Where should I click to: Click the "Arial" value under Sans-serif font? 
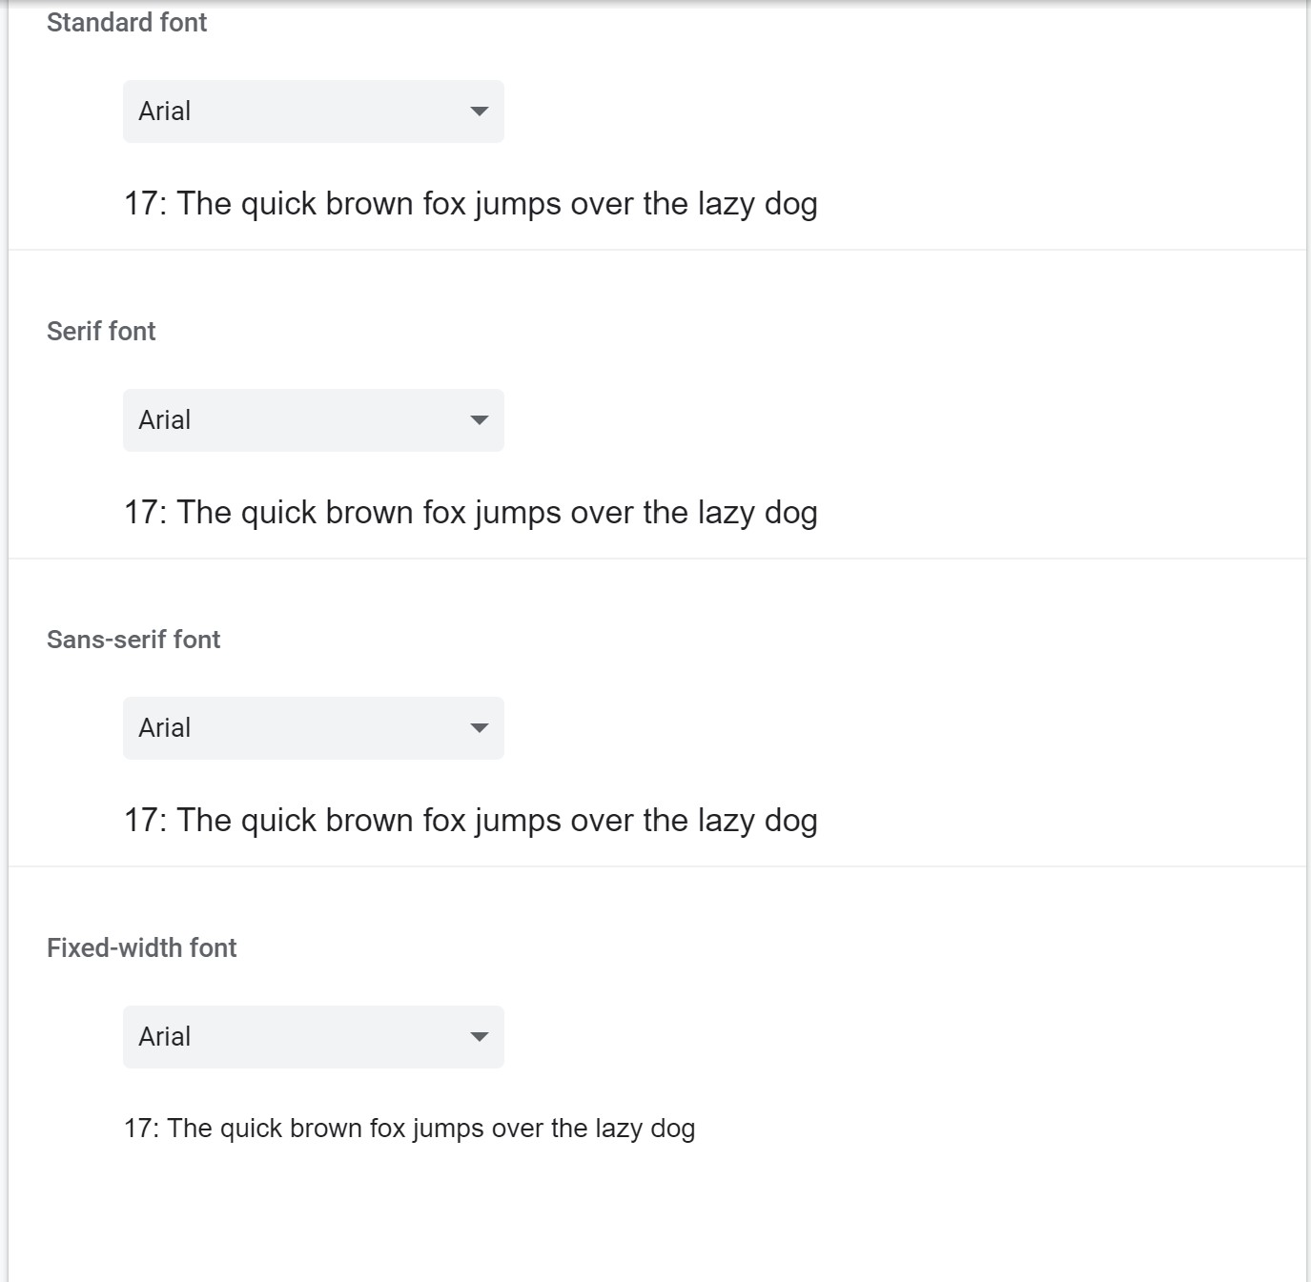165,728
